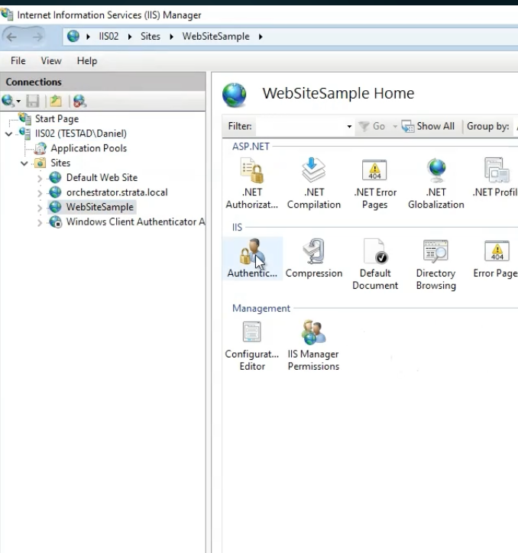The image size is (518, 553).
Task: Go forward using the Forward arrow
Action: point(37,37)
